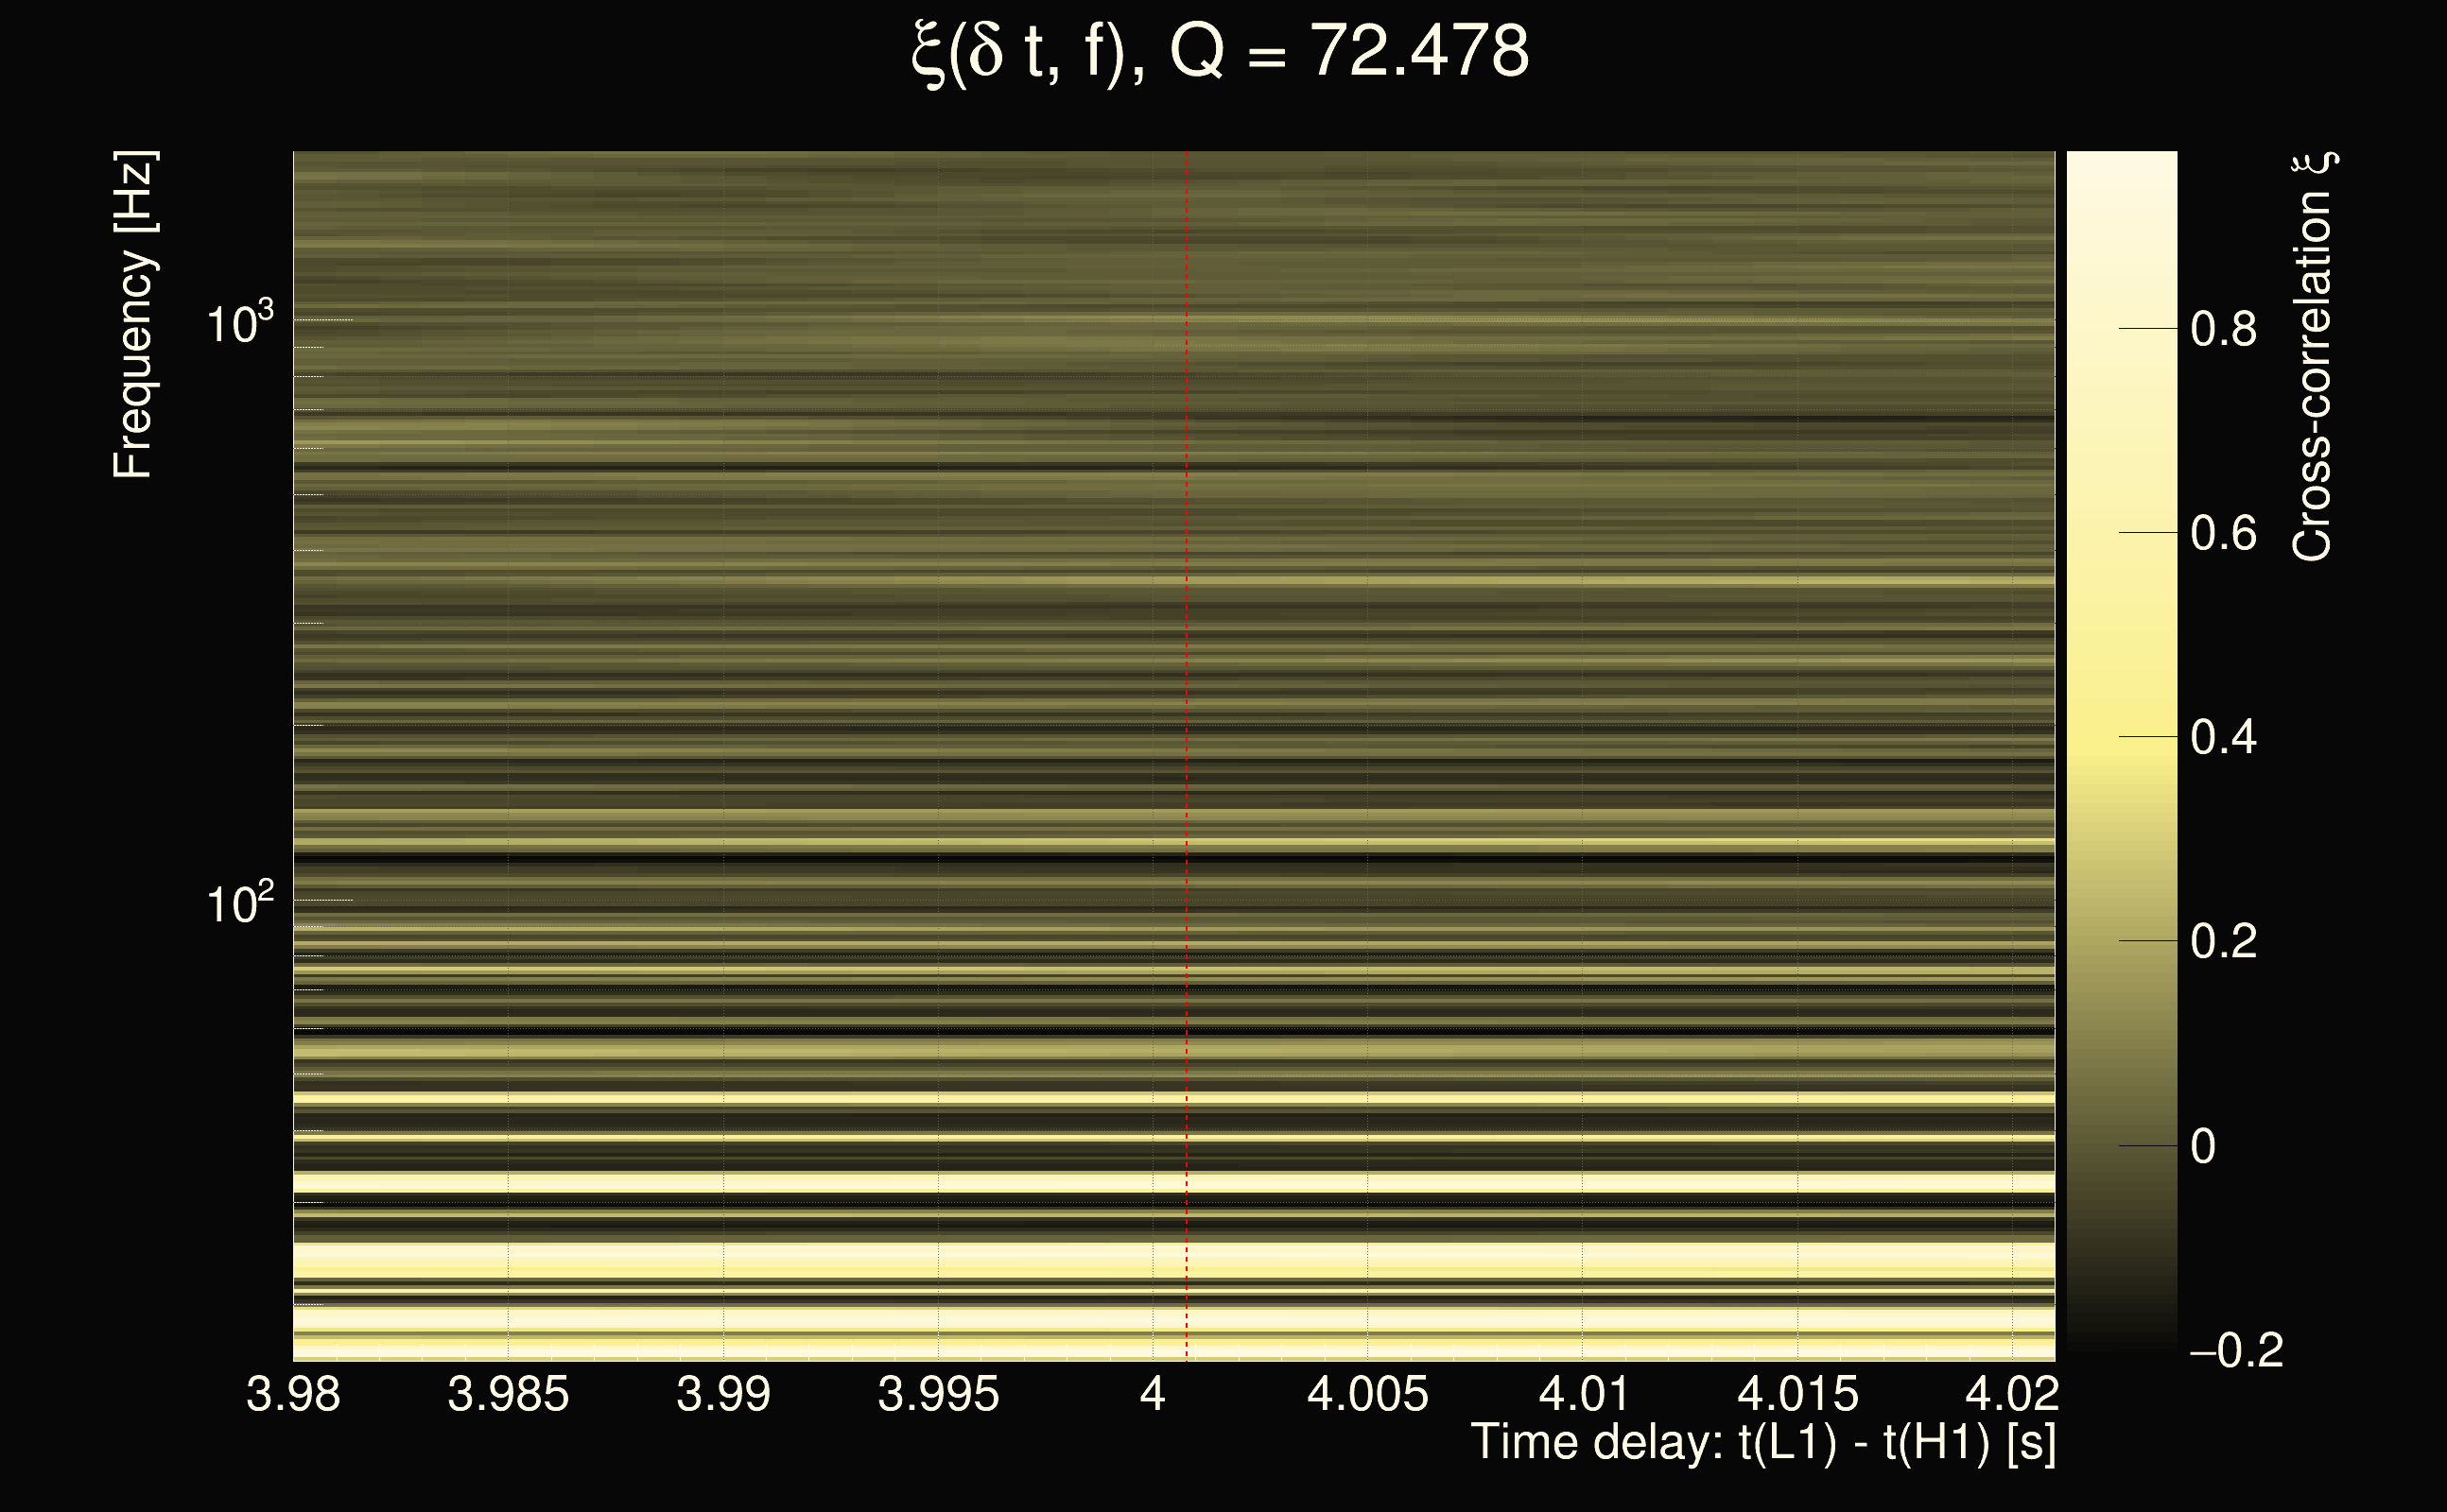Click the 4.015 x-axis tick label
Viewport: 2447px width, 1512px height.
point(1797,1393)
